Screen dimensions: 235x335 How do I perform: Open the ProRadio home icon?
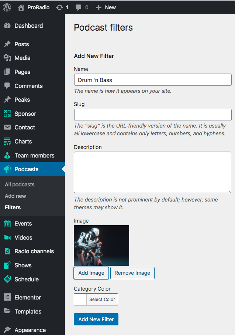click(x=21, y=7)
